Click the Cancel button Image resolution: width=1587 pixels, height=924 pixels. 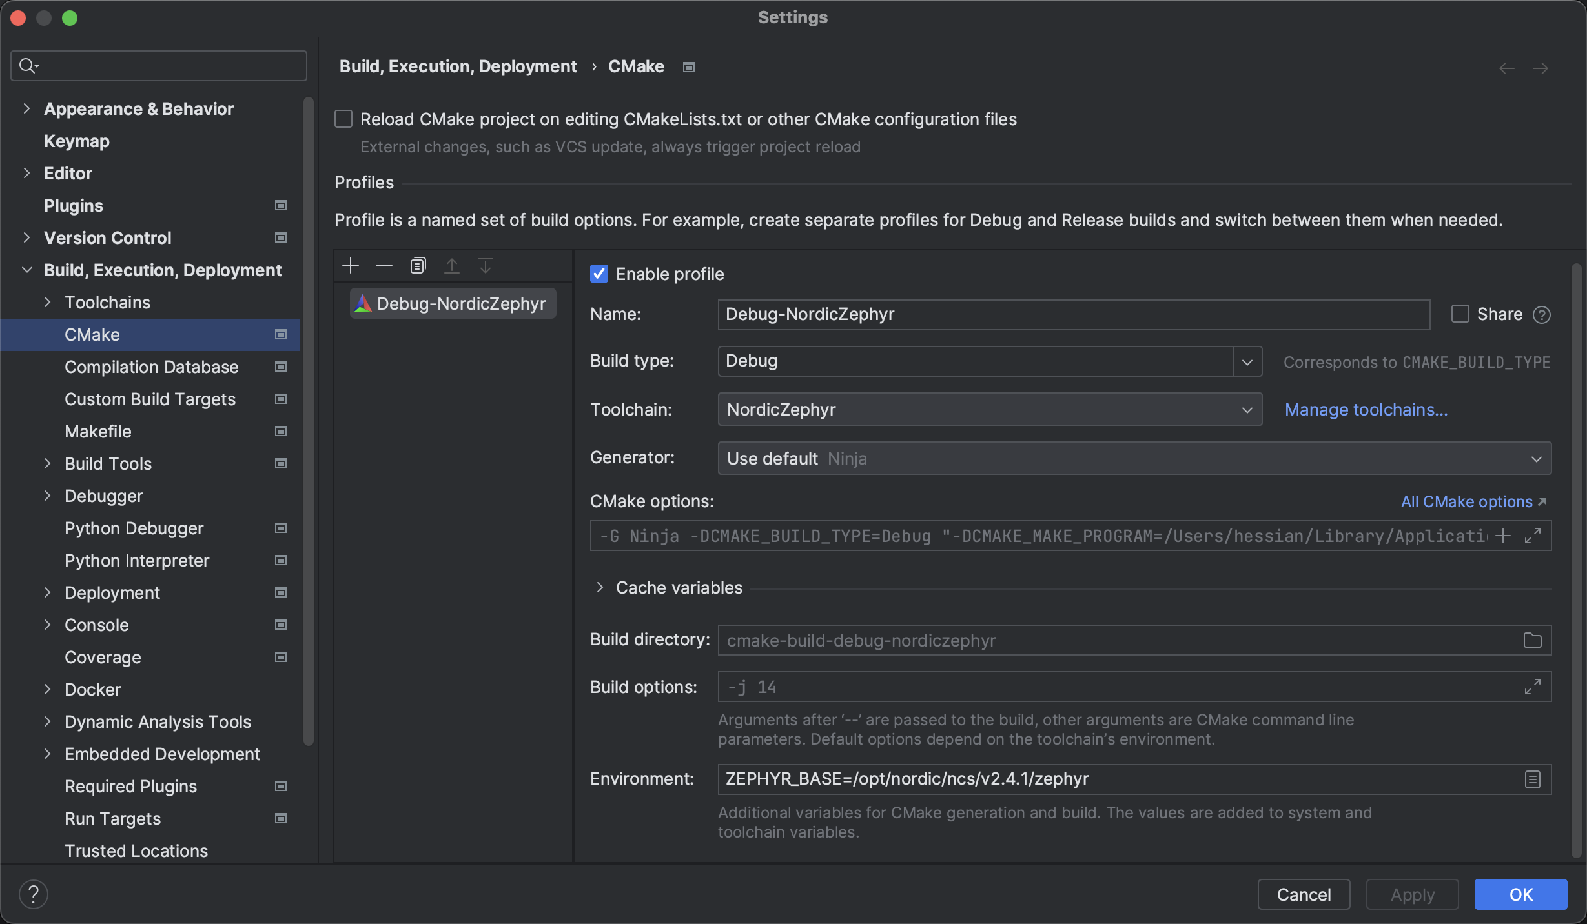click(1304, 894)
